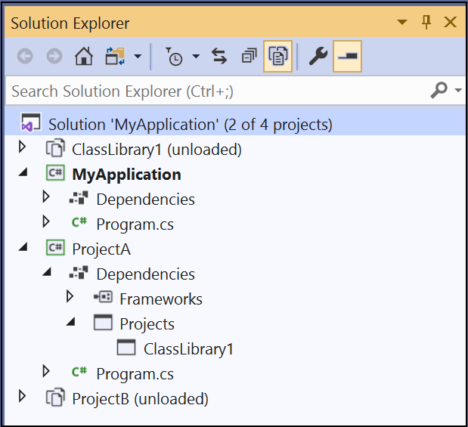
Task: Click C# file icon of ProjectA's Program.cs
Action: (79, 372)
